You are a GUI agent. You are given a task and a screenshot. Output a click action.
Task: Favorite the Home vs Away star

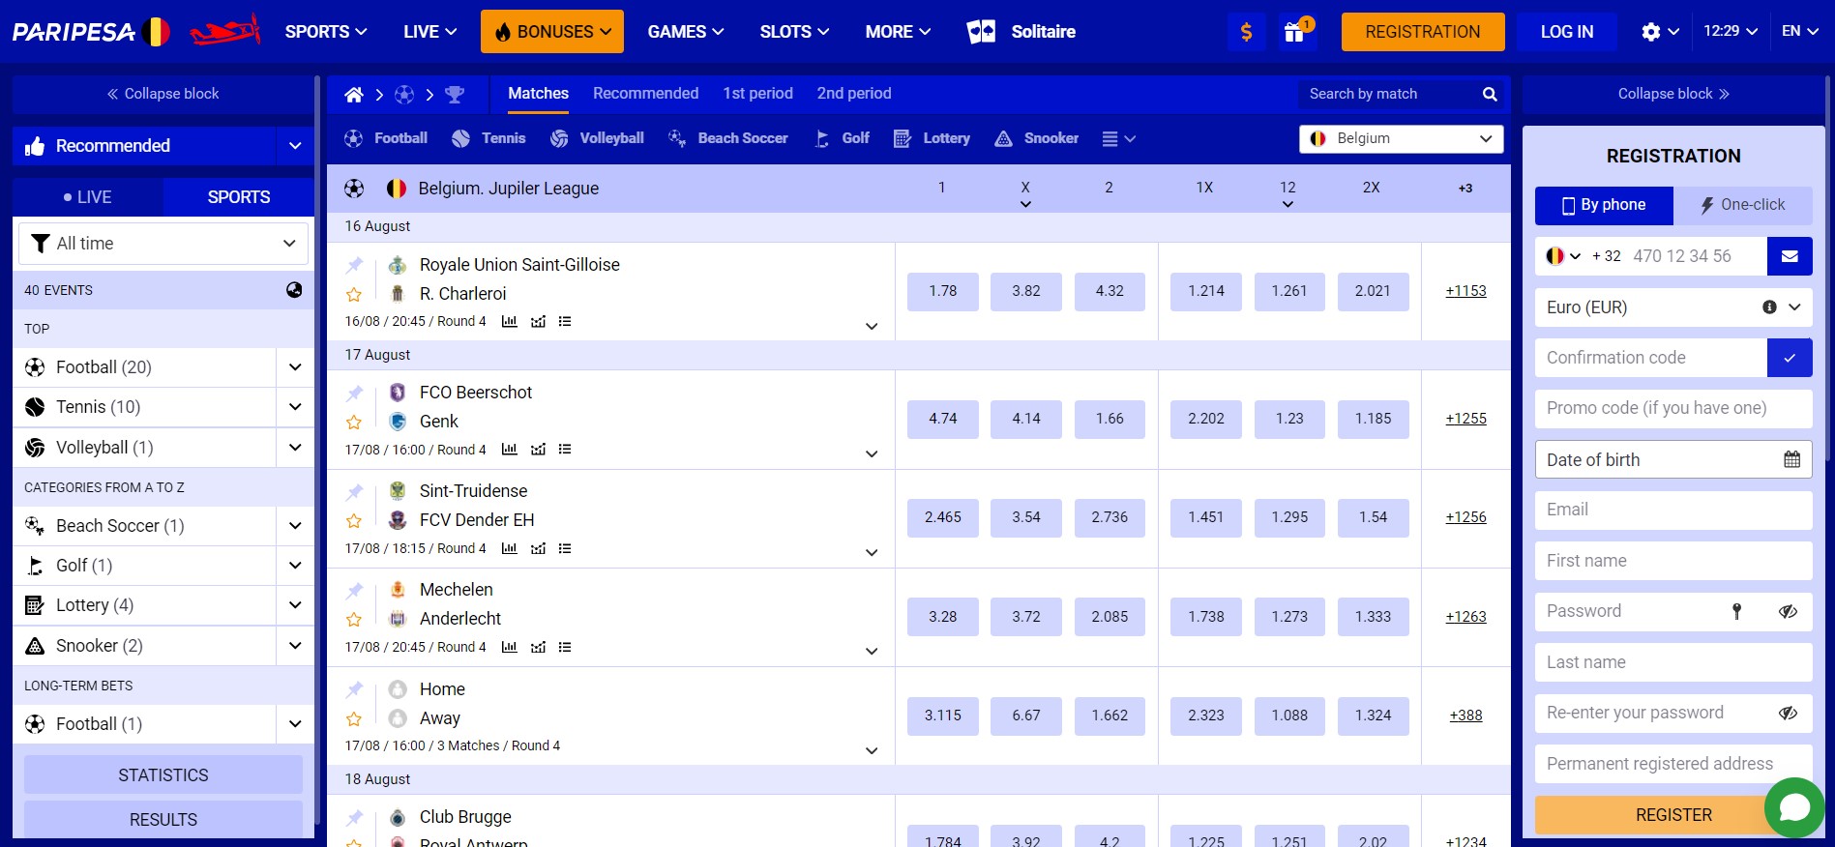click(x=354, y=718)
